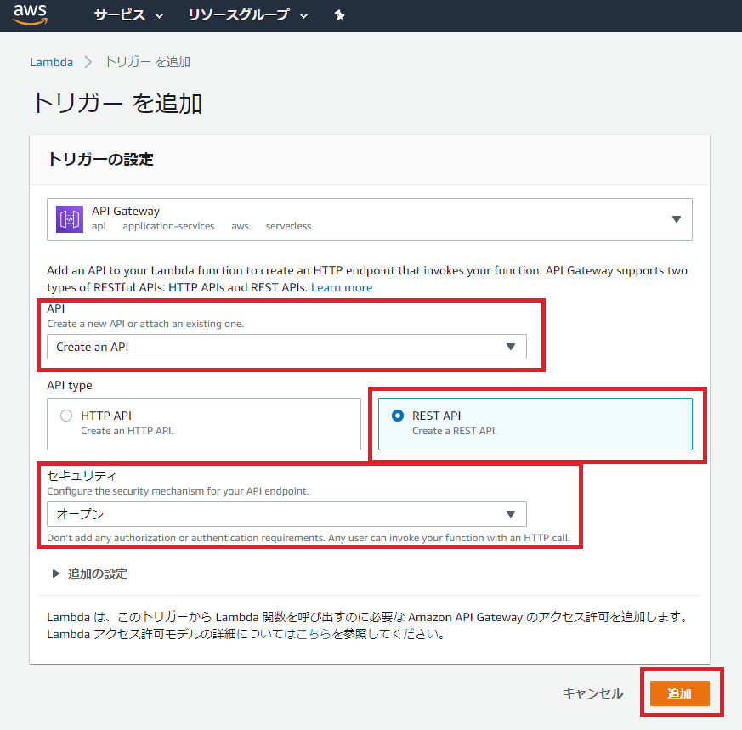Open the Learn more link
742x730 pixels.
coord(341,287)
